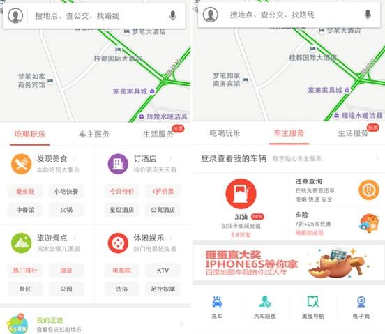The height and width of the screenshot is (334, 385).
Task: Tap the purple 订酒店 building icon
Action: [118, 164]
